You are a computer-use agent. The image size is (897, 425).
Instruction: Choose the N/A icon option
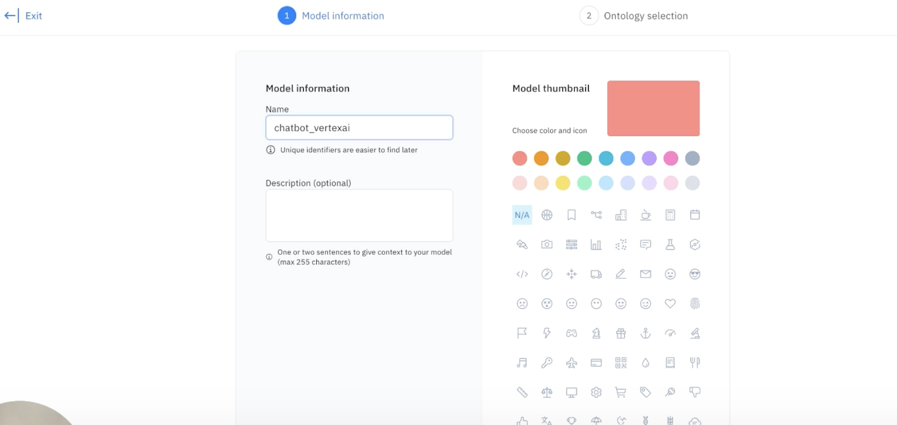pyautogui.click(x=522, y=215)
